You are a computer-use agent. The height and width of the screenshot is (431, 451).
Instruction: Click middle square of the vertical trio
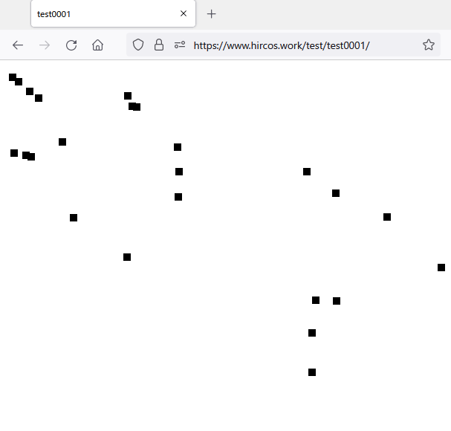[x=179, y=172]
